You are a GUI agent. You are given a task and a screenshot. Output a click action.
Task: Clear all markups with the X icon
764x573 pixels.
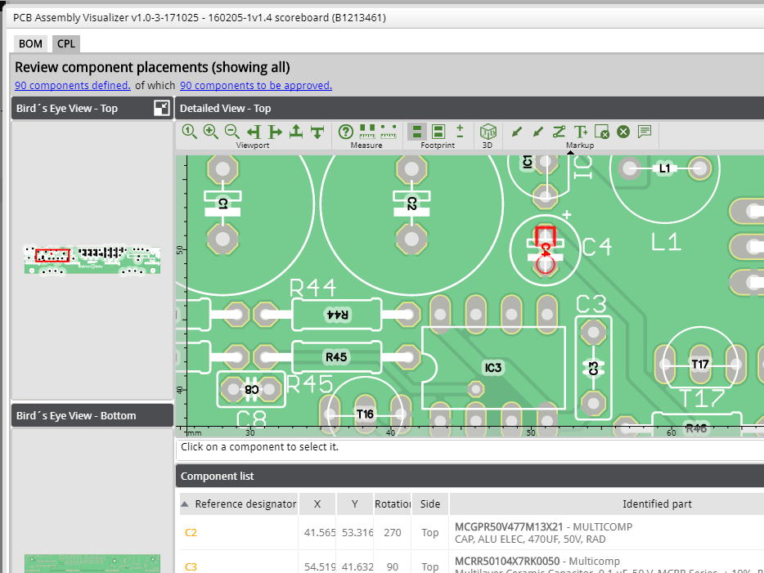(x=622, y=131)
